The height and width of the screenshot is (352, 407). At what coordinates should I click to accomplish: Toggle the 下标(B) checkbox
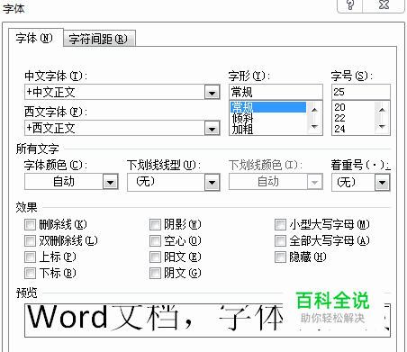[x=30, y=273]
